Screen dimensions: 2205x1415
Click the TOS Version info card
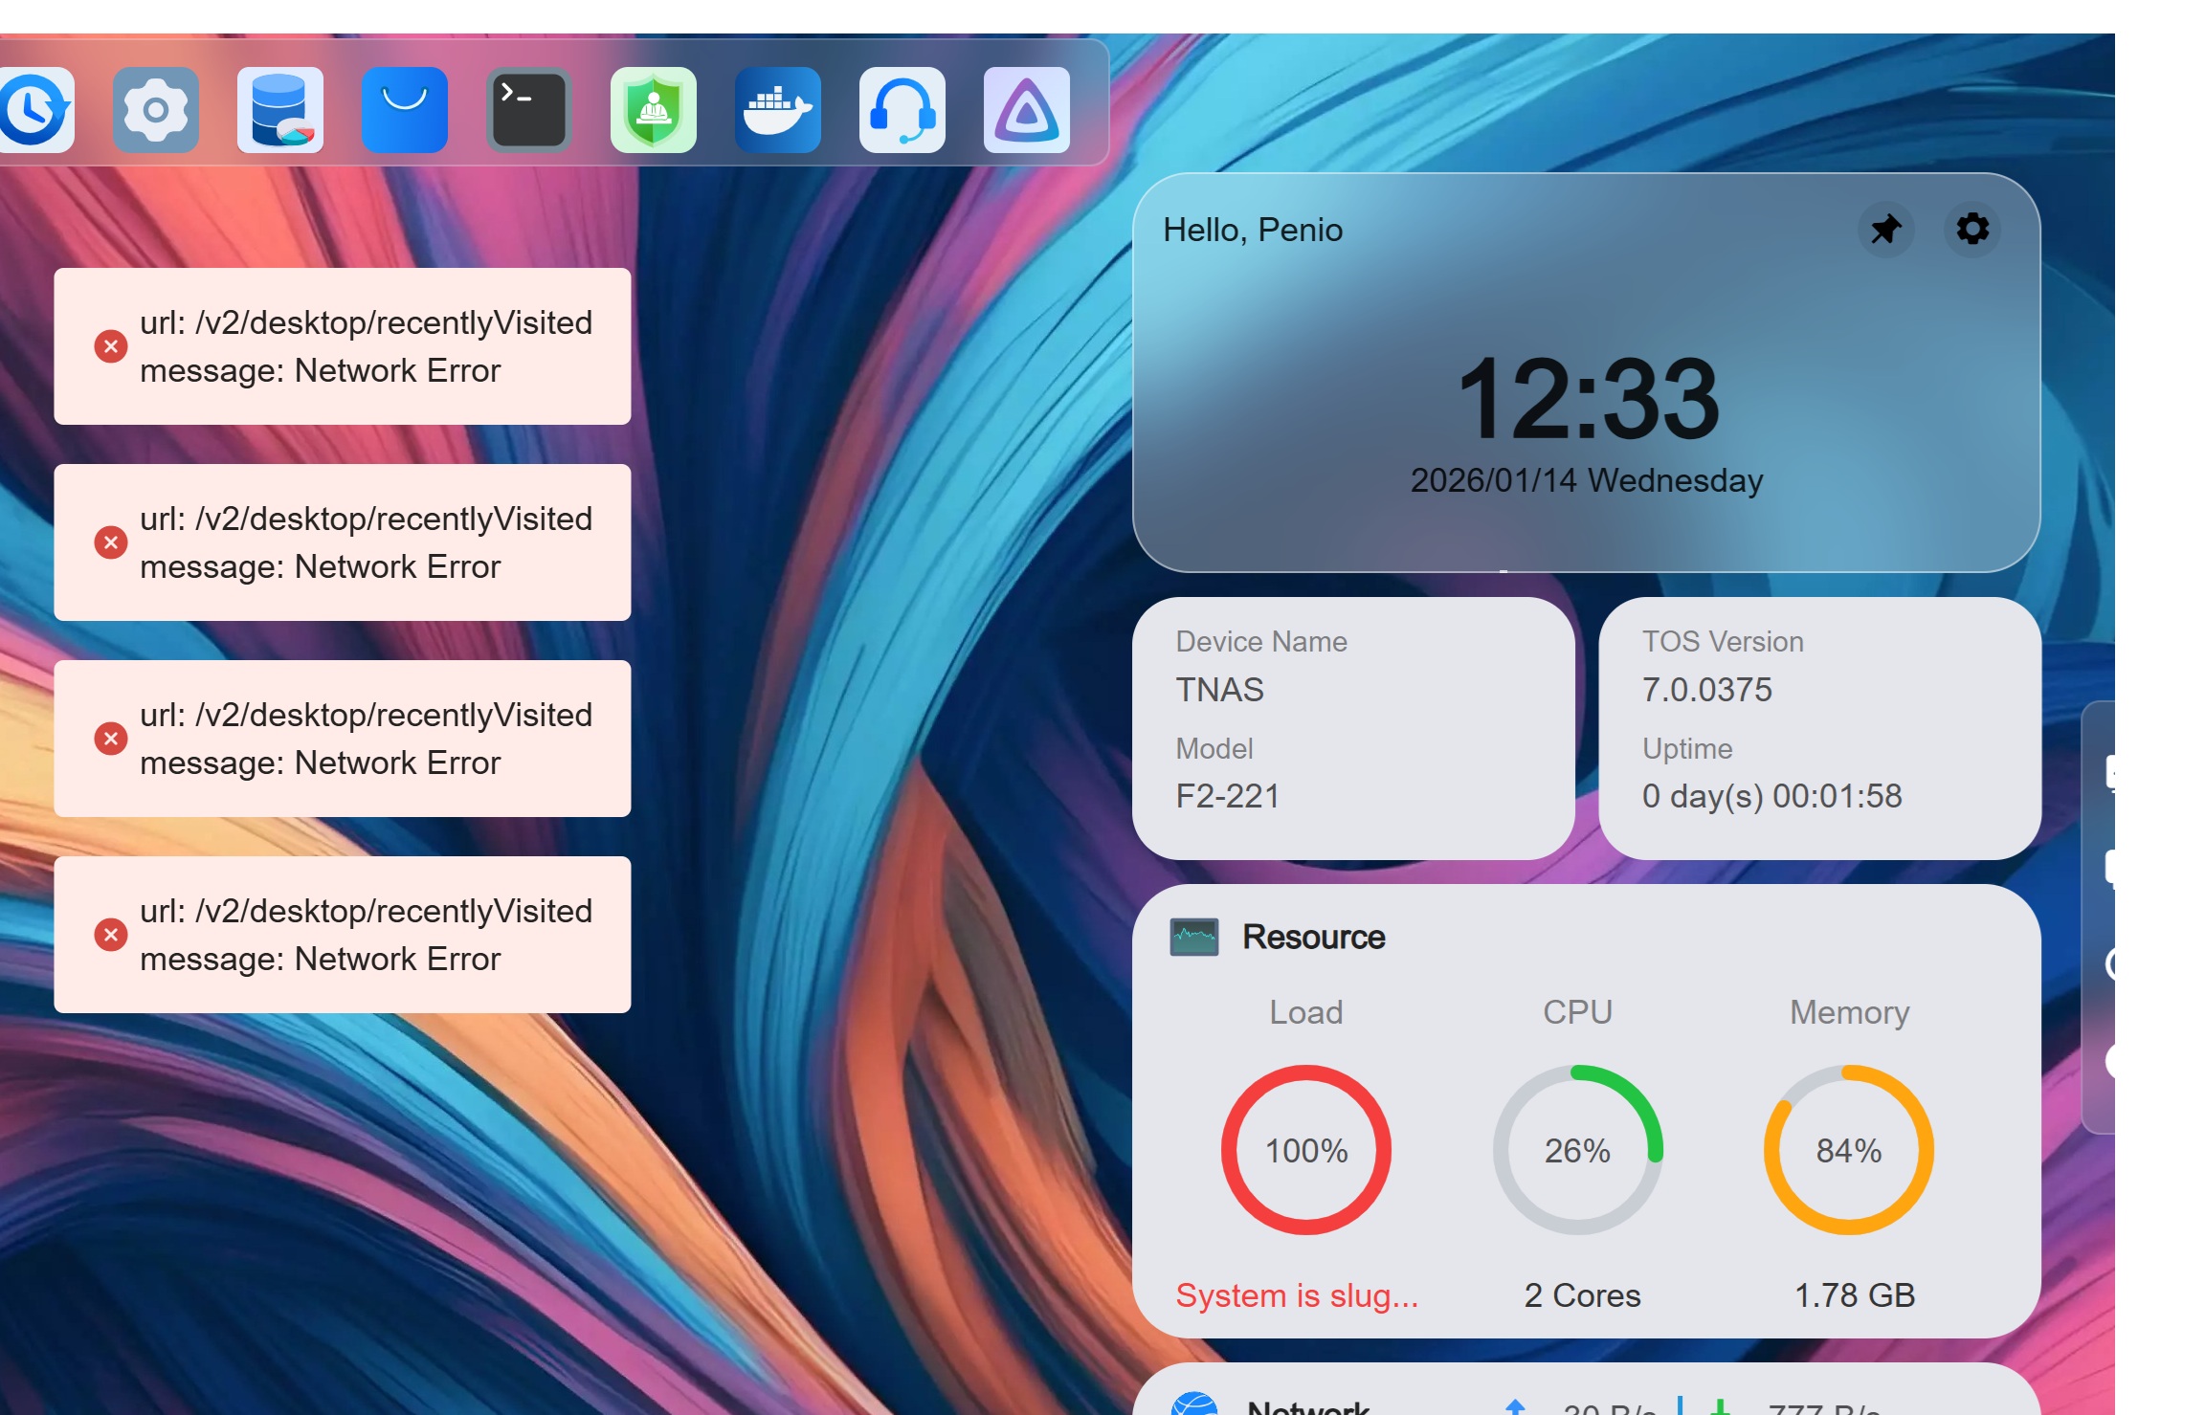(x=1818, y=727)
